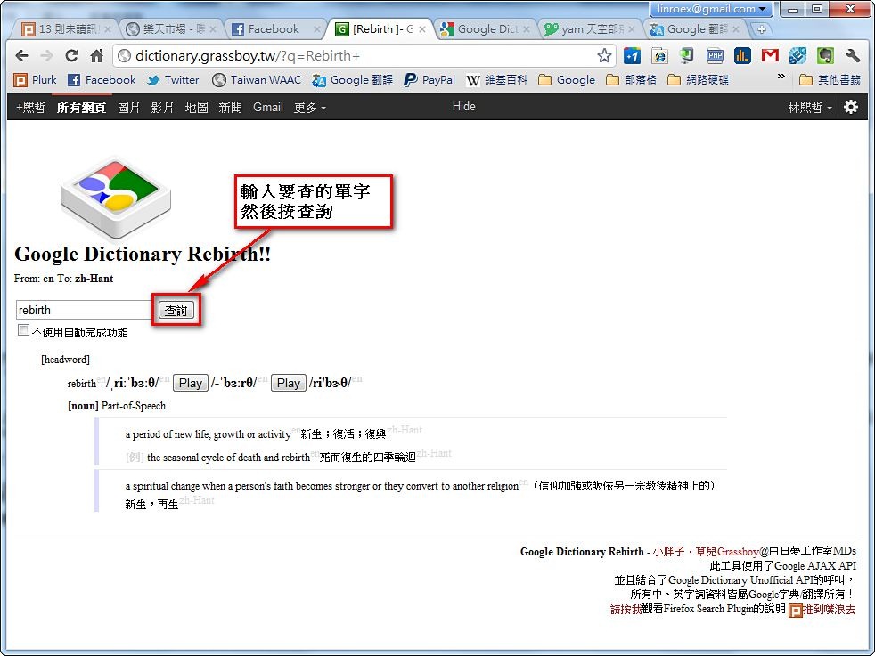
Task: Open the linroex@gmail.com profile dropdown
Action: (x=711, y=9)
